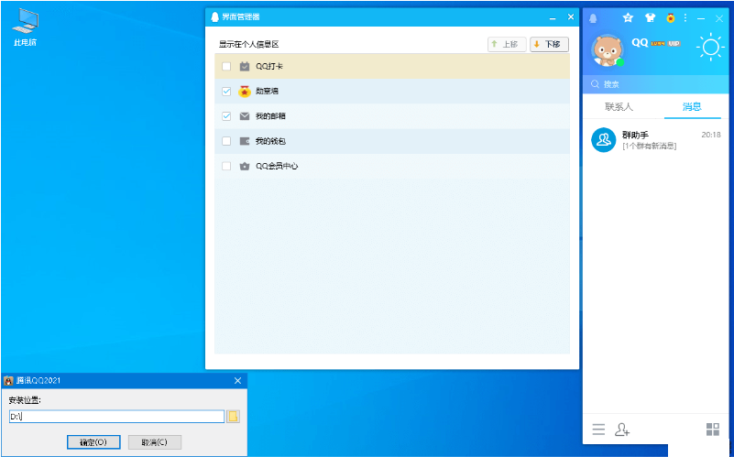Click the QQ会员中心 crown icon

point(245,166)
